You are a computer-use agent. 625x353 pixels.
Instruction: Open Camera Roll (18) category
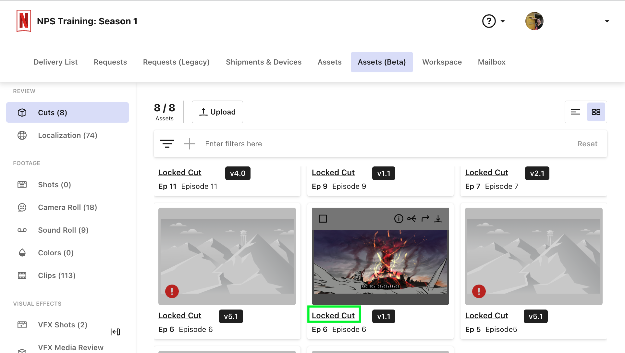67,207
